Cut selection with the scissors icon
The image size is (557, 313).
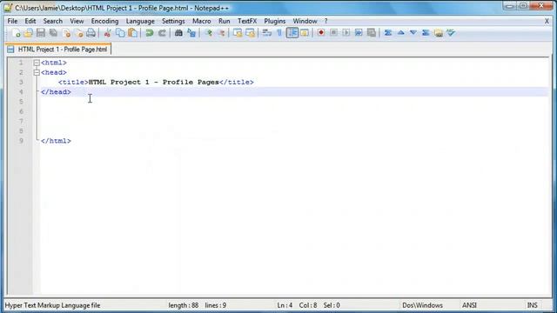[107, 33]
